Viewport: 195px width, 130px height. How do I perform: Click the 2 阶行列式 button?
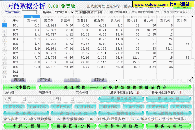[x=14, y=107]
